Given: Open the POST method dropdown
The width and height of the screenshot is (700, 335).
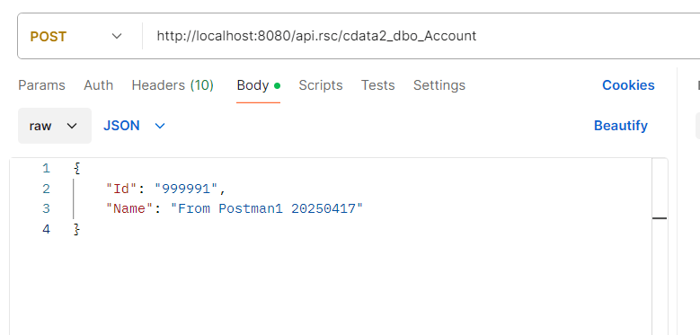Looking at the screenshot, I should tap(75, 36).
